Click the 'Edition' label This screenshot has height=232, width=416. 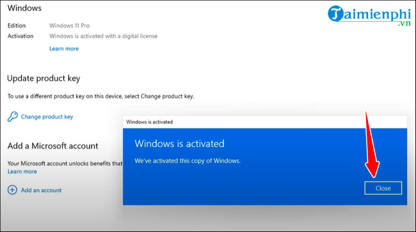click(x=17, y=26)
